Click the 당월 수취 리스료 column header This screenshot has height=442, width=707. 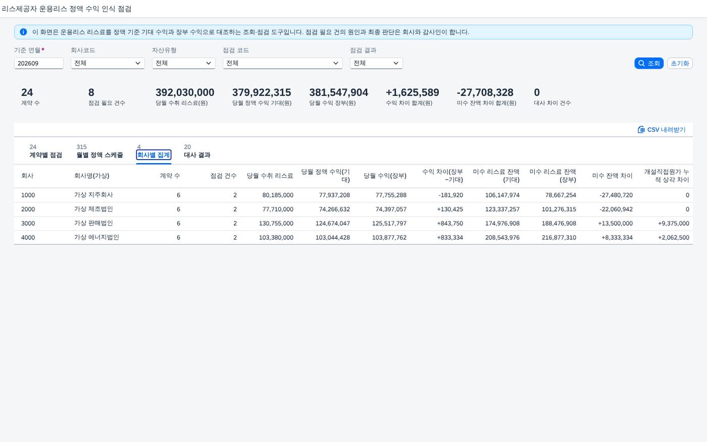point(270,176)
